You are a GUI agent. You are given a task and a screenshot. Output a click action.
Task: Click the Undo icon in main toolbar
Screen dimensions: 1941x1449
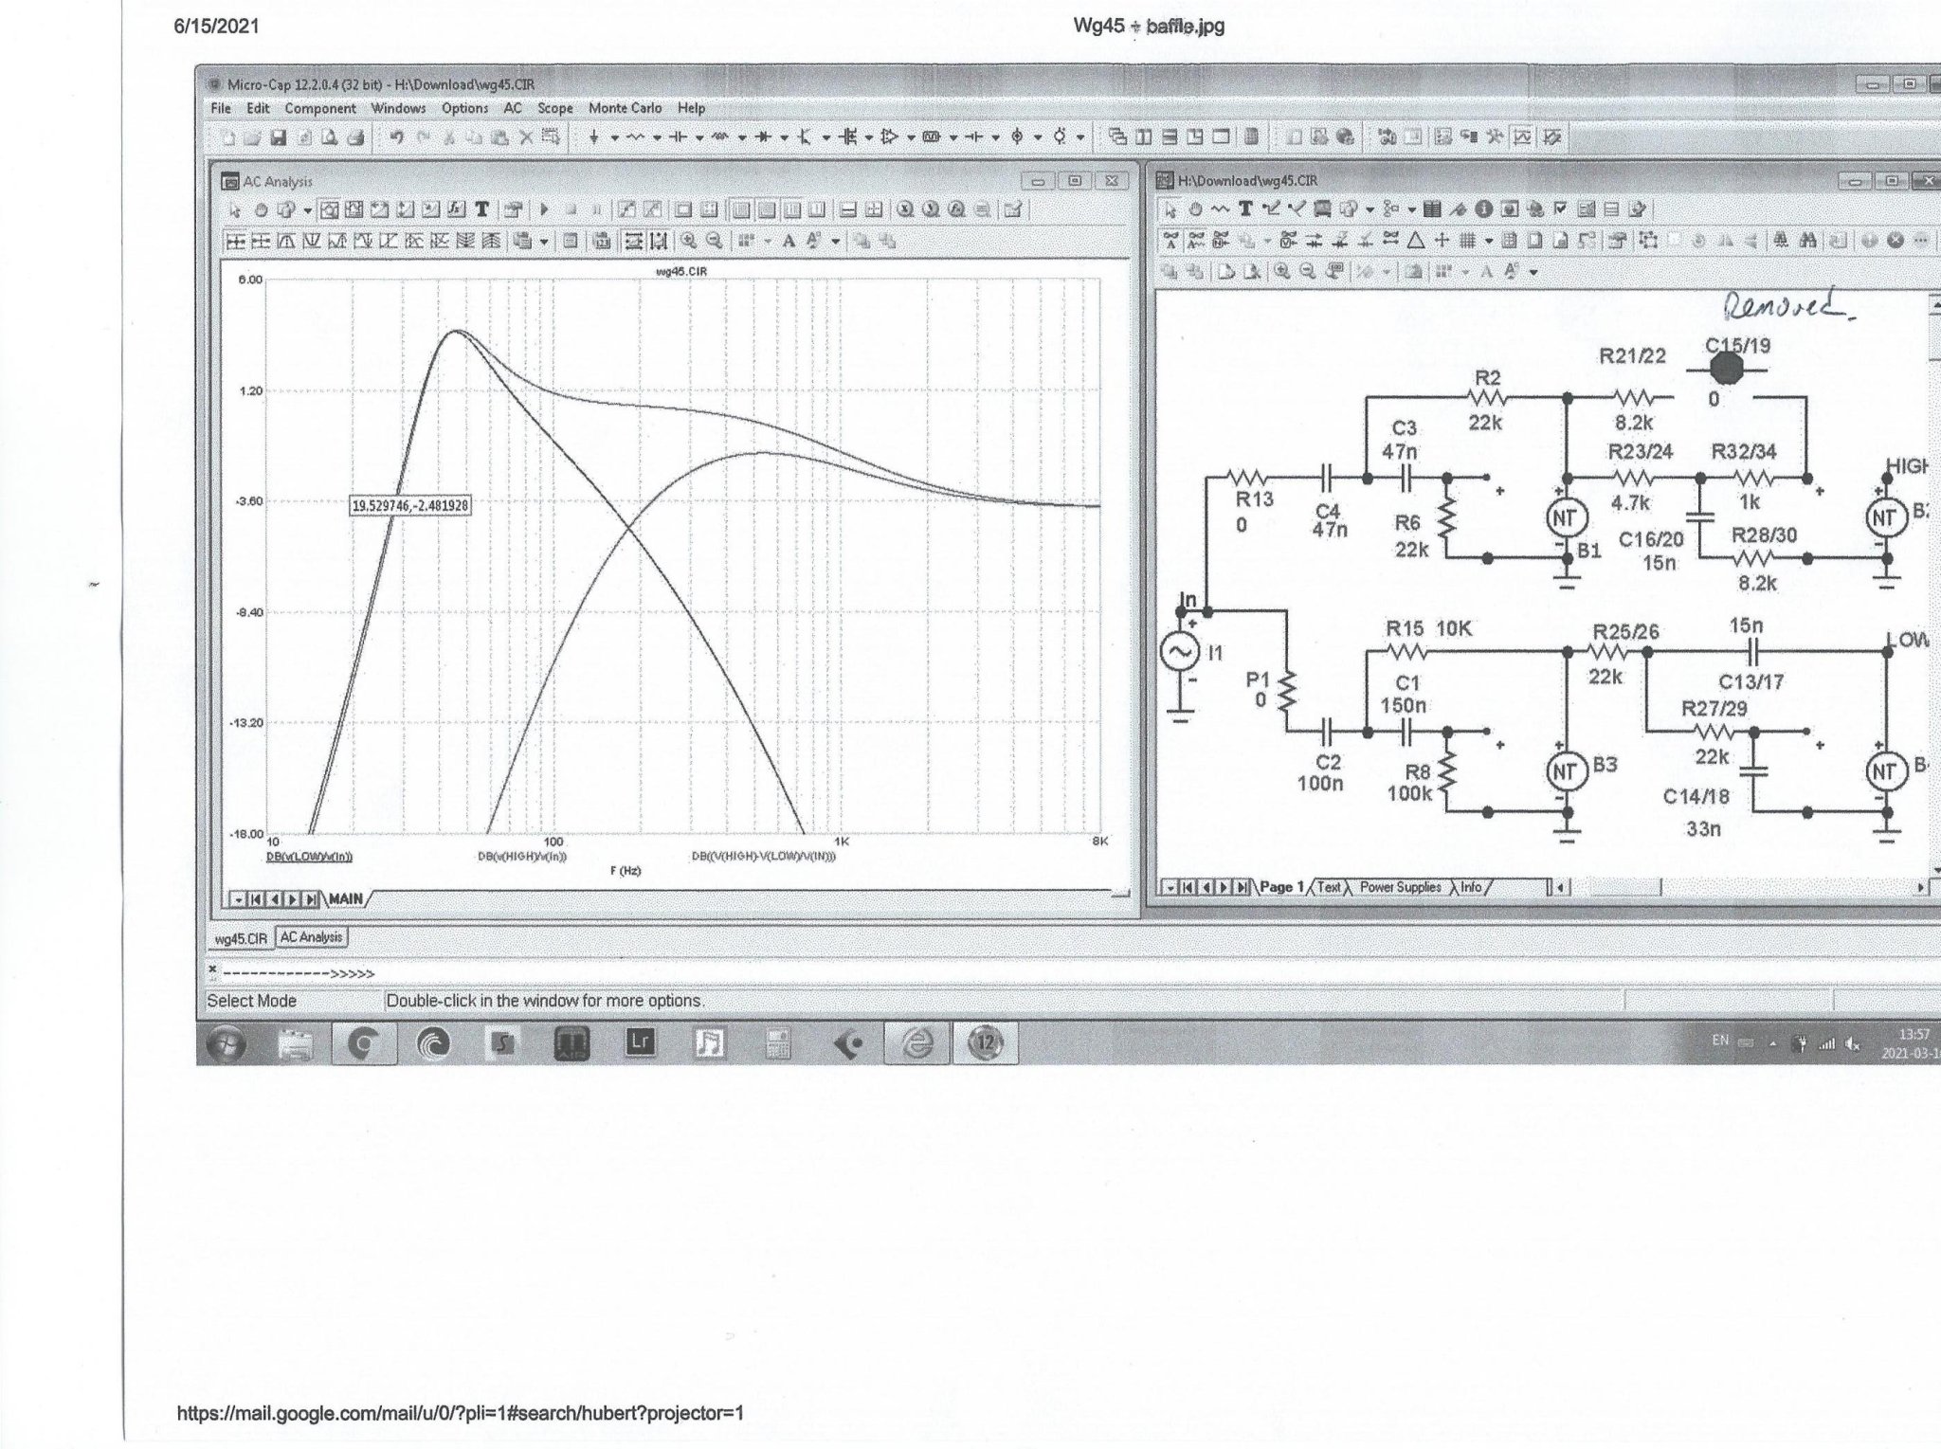[x=397, y=137]
